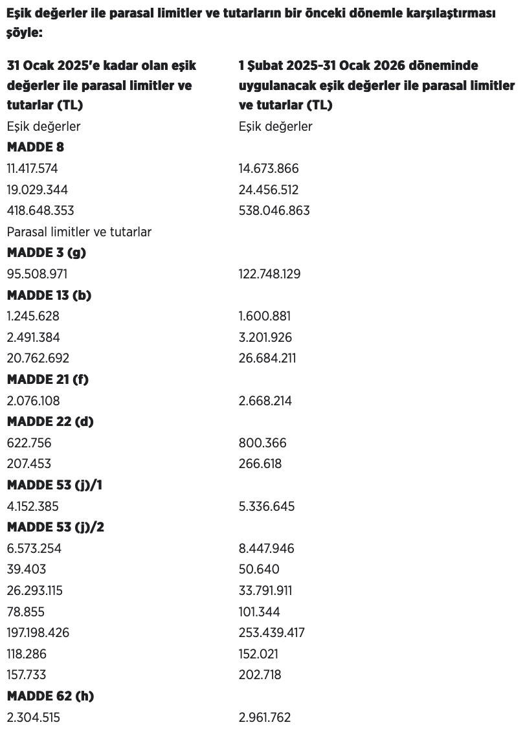525x729 pixels.
Task: Click the MADDE 22 (d) heading
Action: point(50,421)
